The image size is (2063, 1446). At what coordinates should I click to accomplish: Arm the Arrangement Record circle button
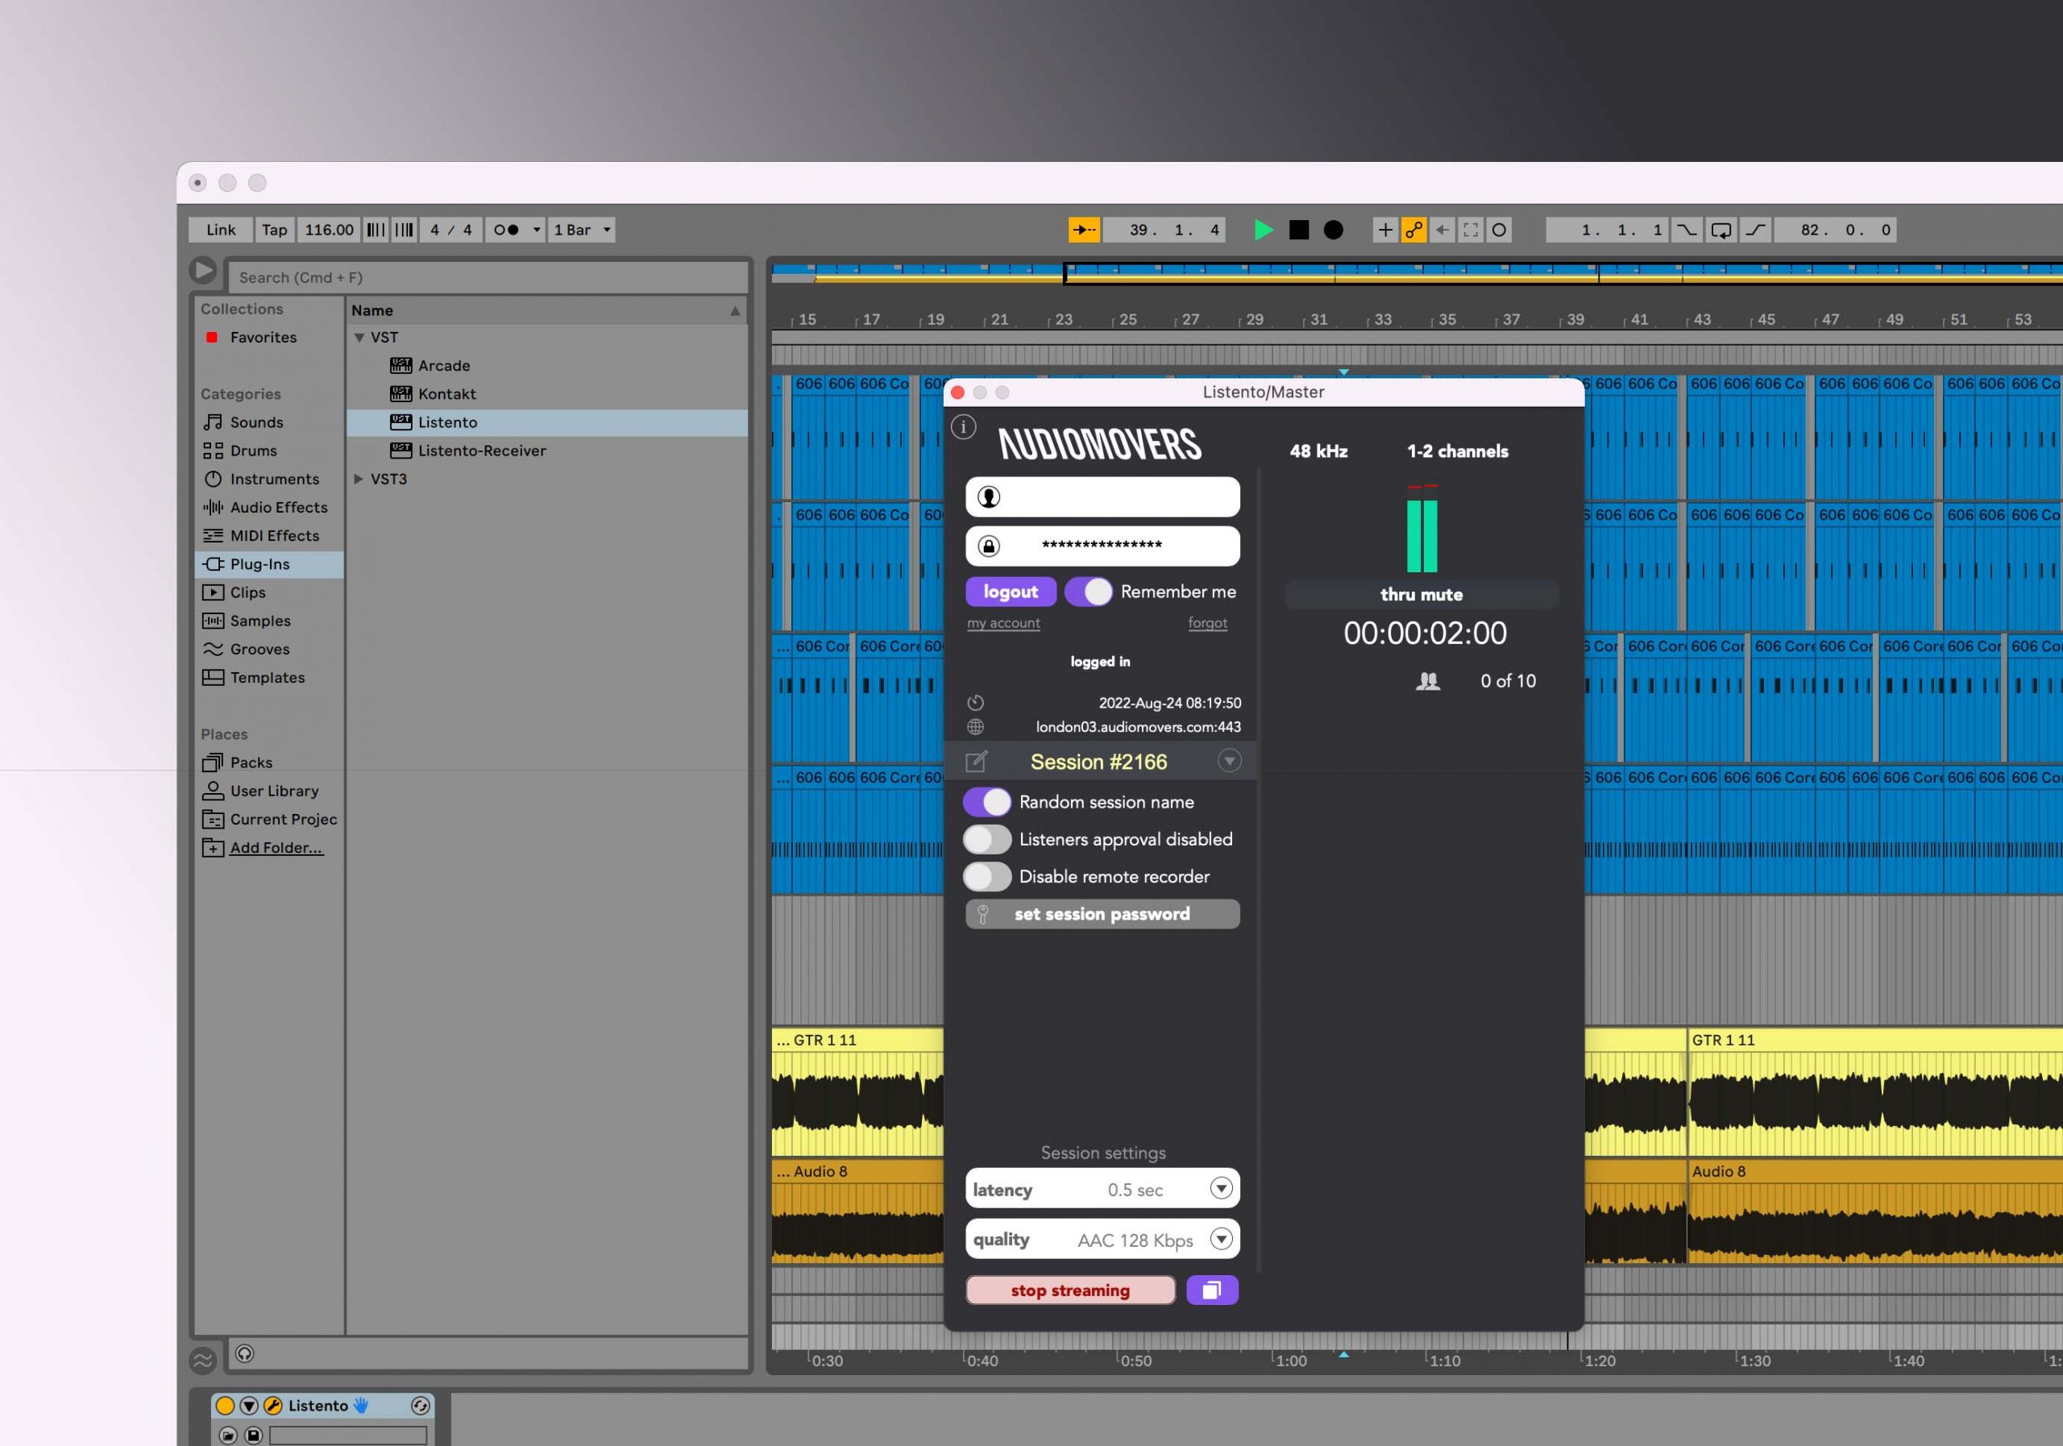point(1334,230)
